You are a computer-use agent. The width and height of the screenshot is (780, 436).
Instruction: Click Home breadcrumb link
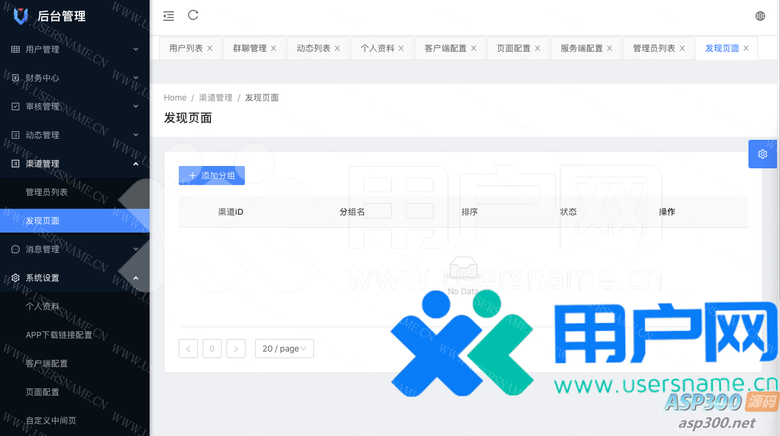point(175,98)
